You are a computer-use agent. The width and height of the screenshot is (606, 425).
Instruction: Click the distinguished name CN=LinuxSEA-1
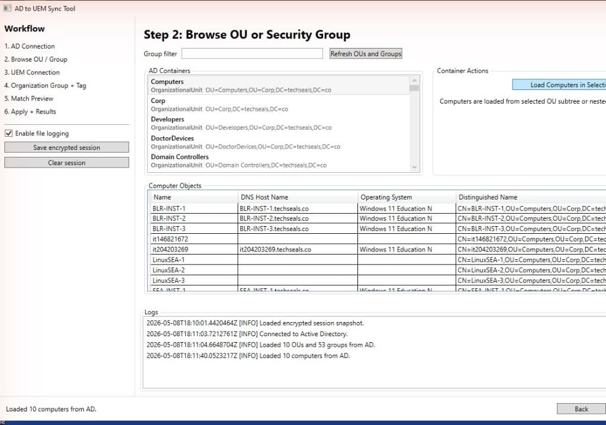coord(531,260)
